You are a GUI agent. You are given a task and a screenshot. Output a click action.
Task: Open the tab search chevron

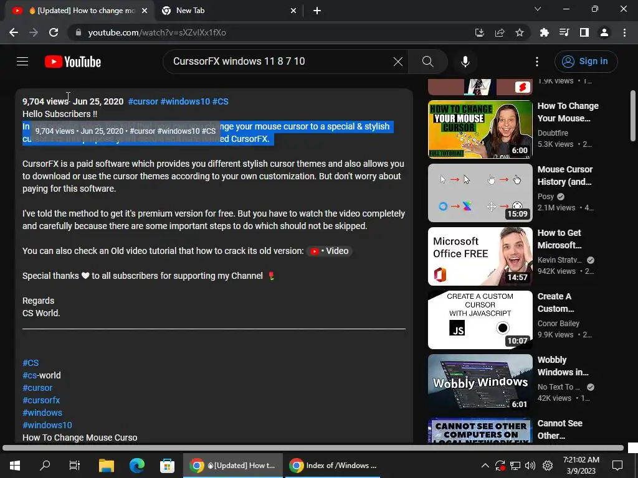(x=538, y=9)
